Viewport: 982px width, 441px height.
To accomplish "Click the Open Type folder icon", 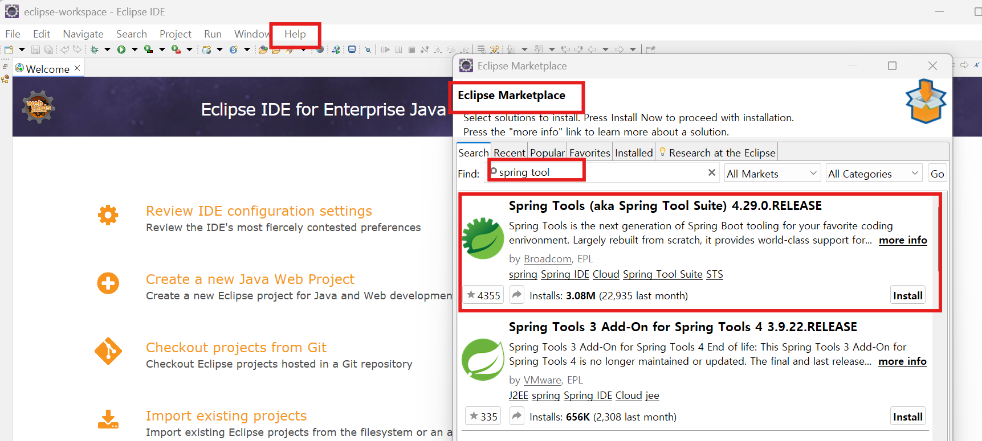I will (x=263, y=50).
